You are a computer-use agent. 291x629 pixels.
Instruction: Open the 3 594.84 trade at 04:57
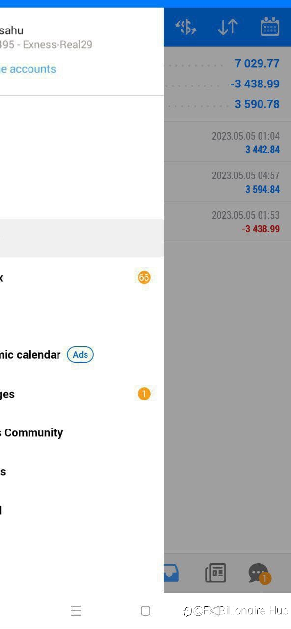coord(227,182)
